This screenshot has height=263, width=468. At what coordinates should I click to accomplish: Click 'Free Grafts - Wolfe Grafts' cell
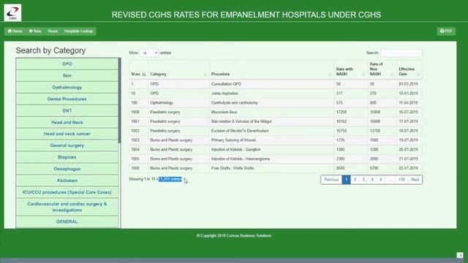pyautogui.click(x=271, y=168)
